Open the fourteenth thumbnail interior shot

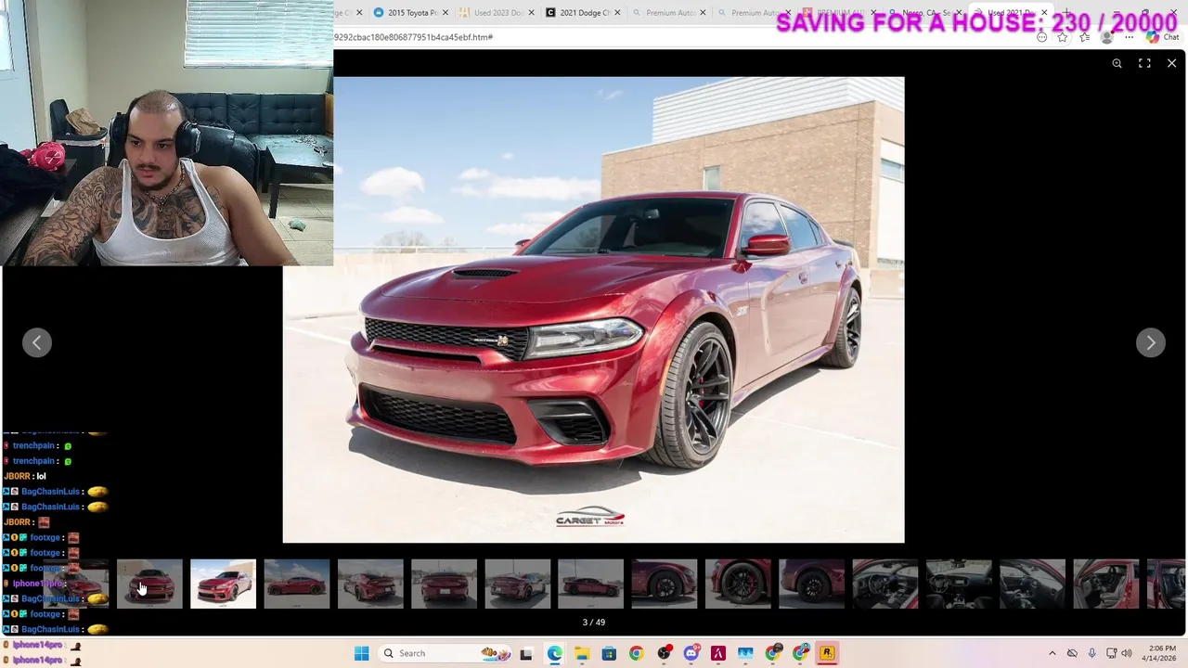[x=1033, y=584]
